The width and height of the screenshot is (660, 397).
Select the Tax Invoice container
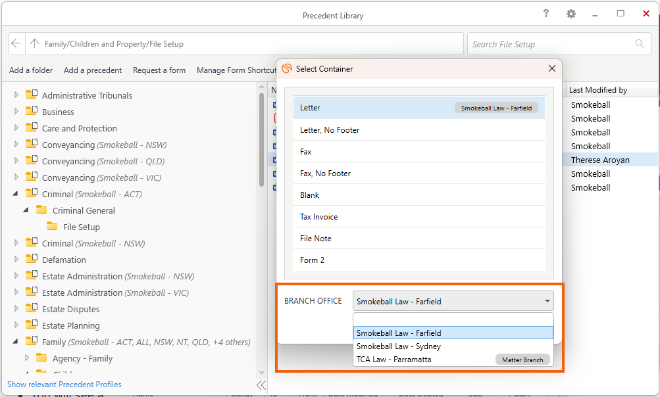(419, 217)
